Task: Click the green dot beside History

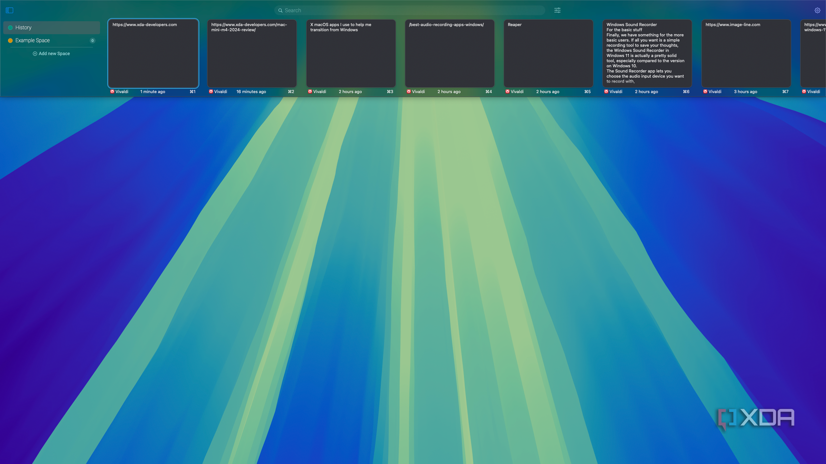Action: coord(10,27)
